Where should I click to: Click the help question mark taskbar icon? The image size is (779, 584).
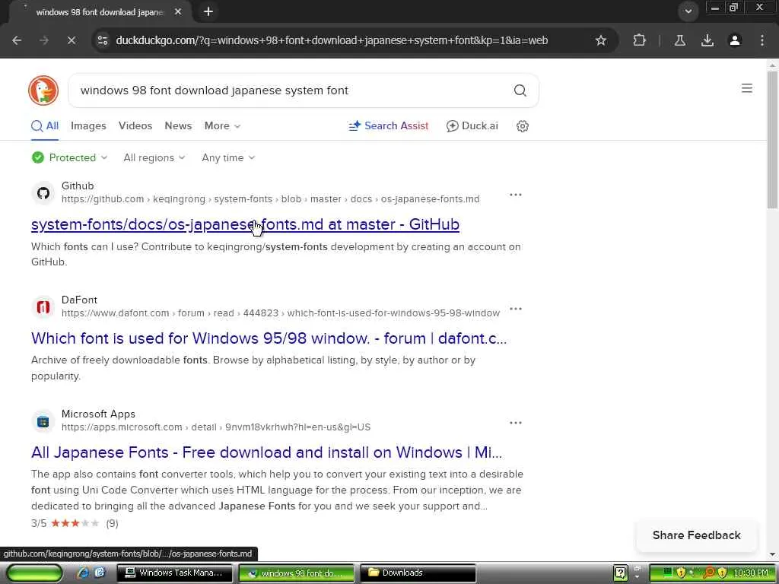[621, 573]
